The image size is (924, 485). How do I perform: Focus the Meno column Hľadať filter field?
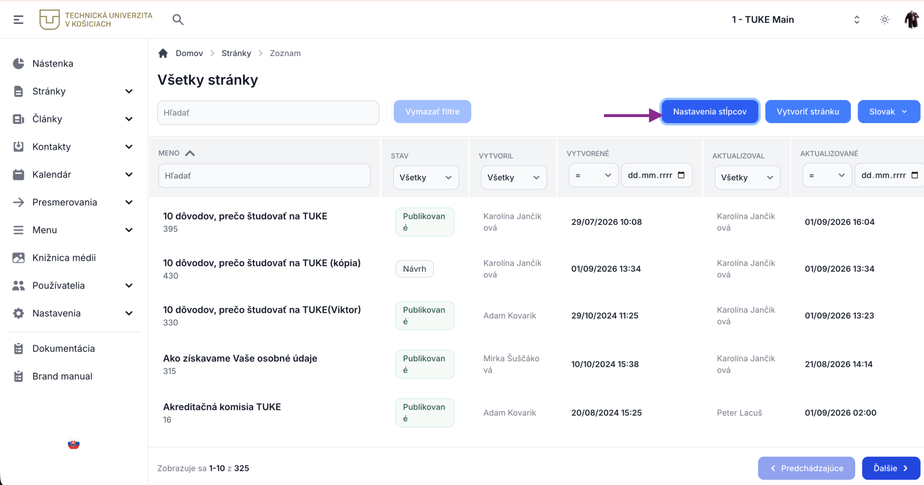265,176
